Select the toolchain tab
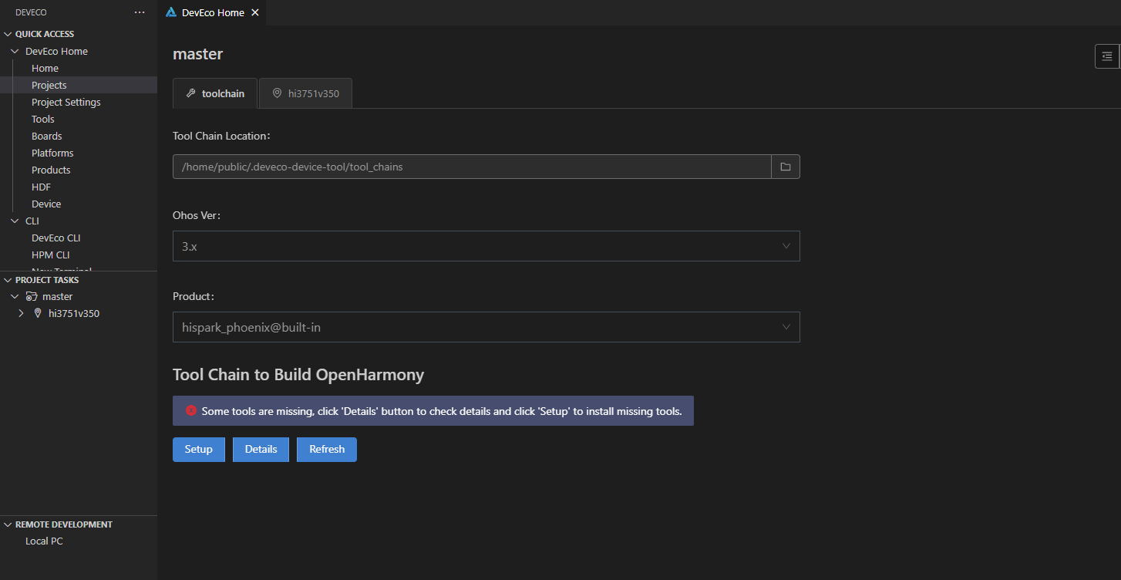The width and height of the screenshot is (1121, 580). click(215, 93)
